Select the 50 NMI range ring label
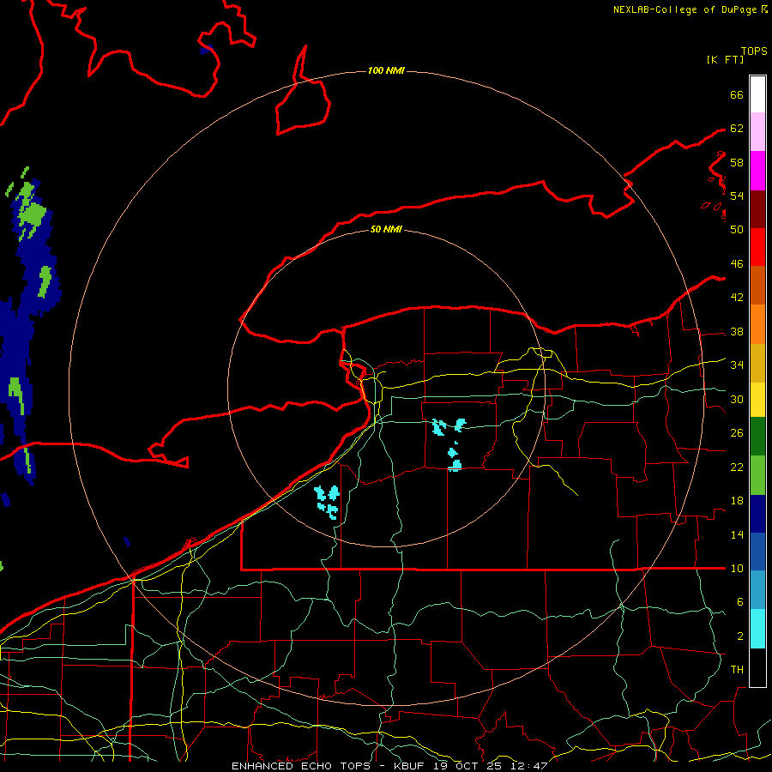772x772 pixels. (386, 229)
